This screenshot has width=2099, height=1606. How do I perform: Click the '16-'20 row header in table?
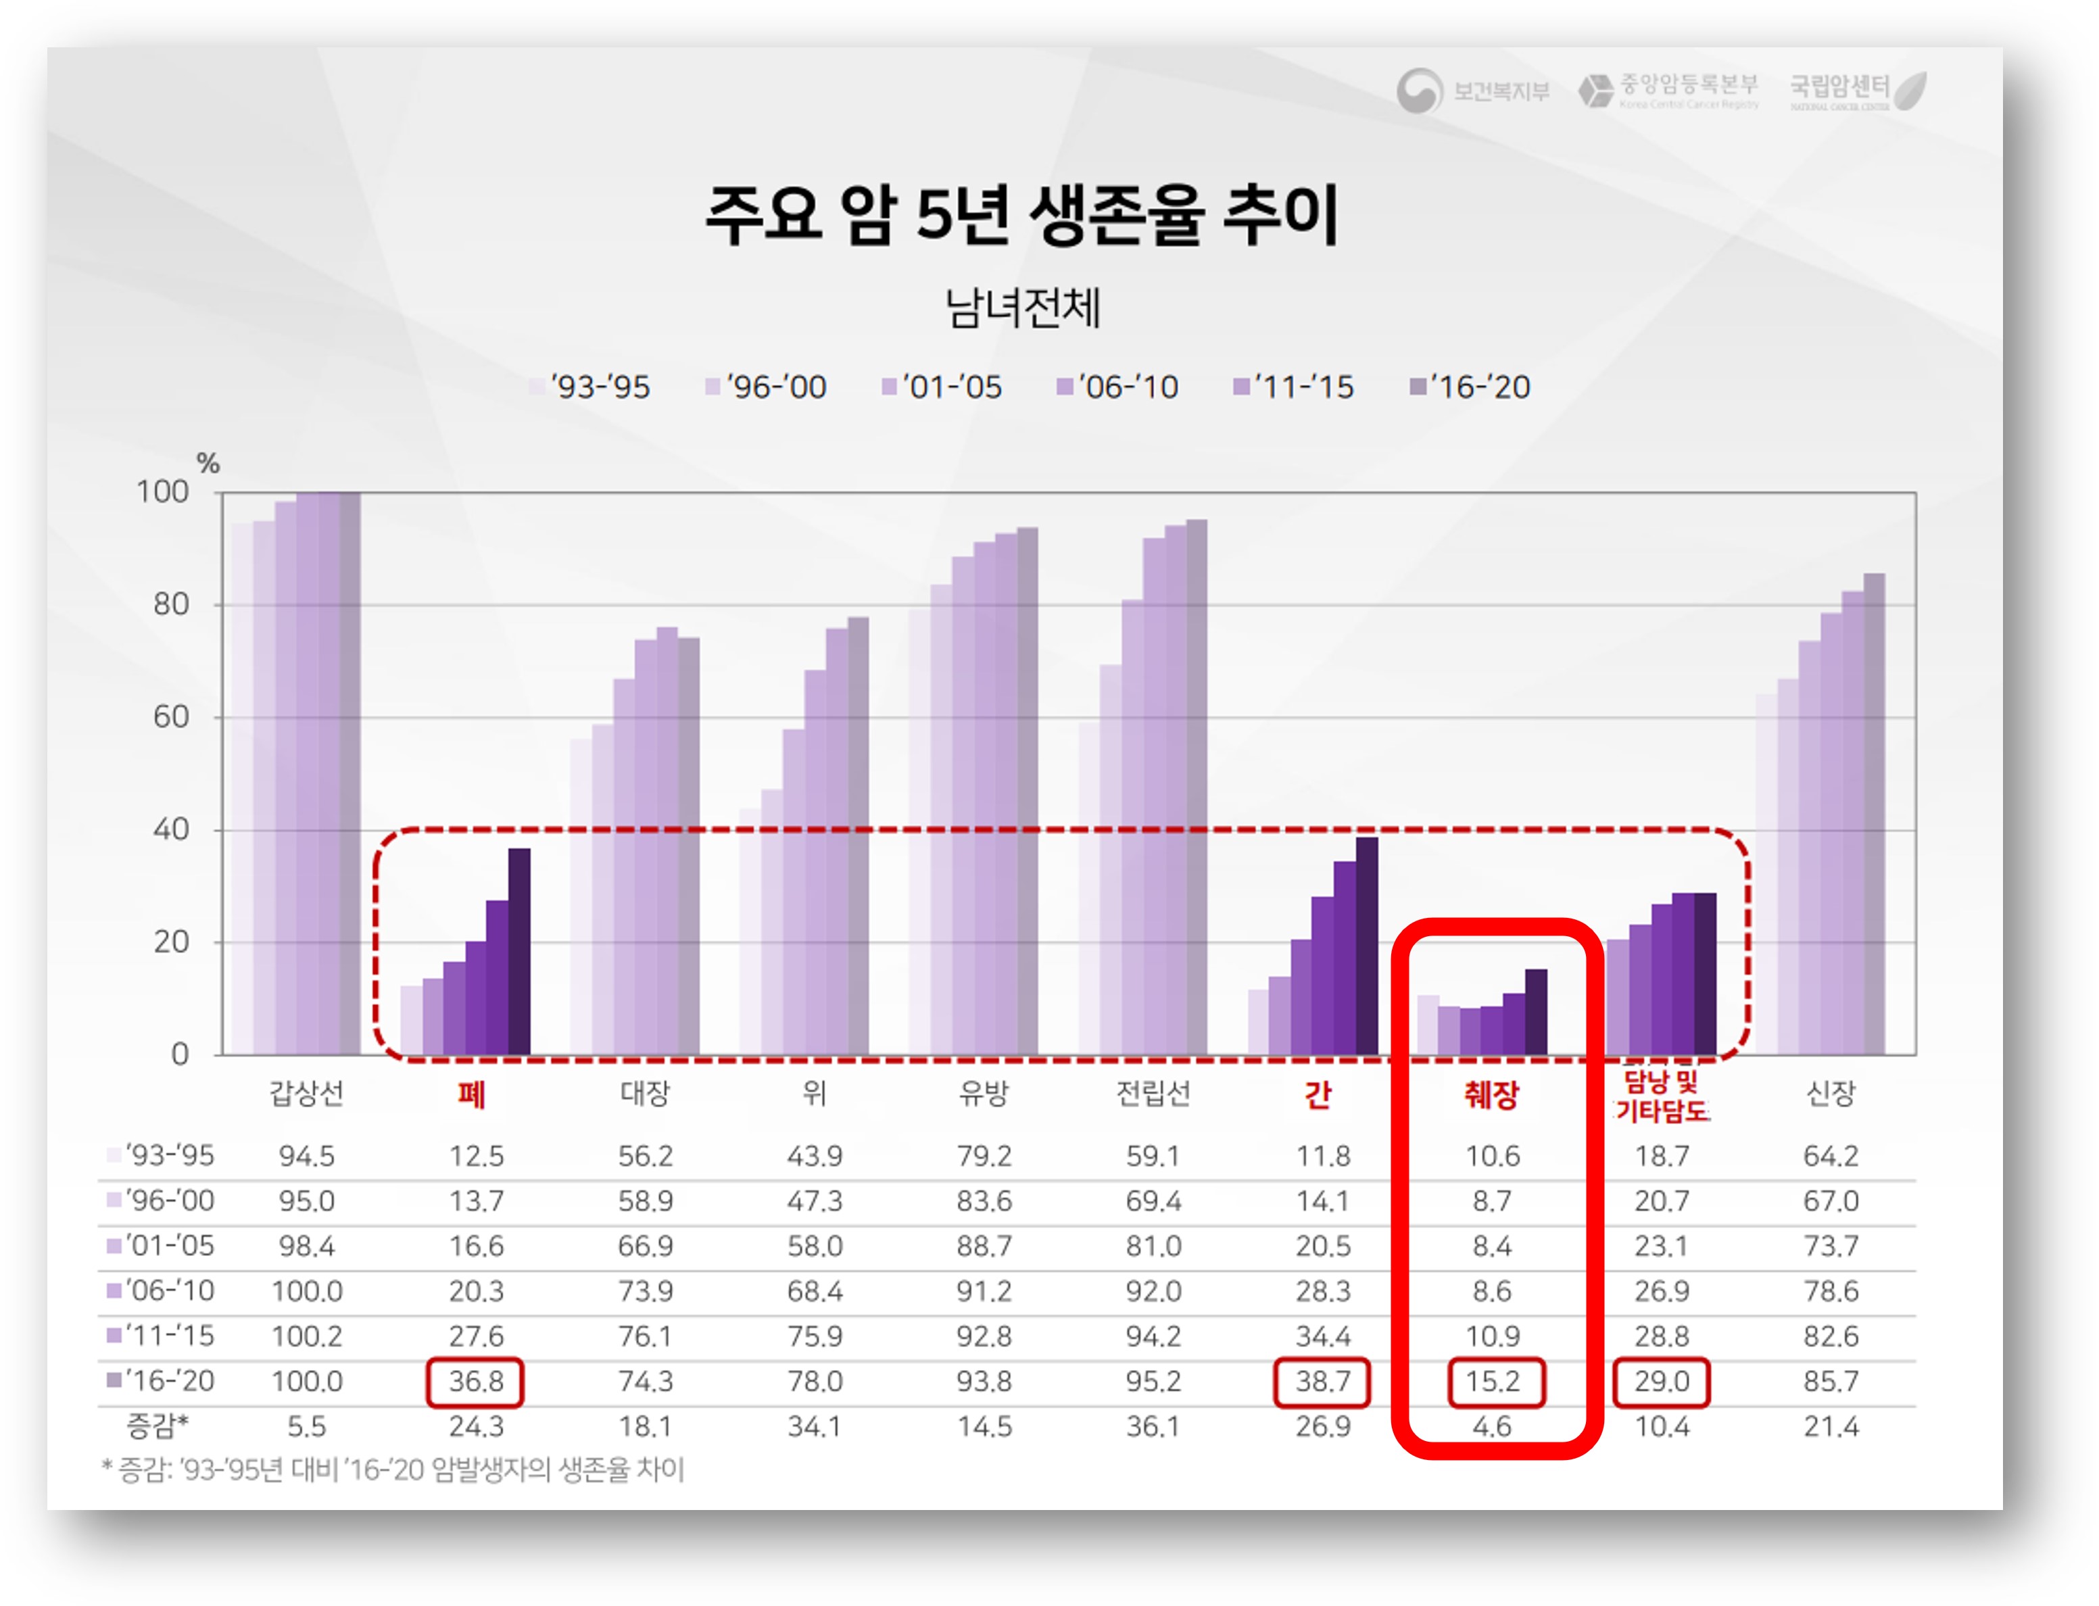[x=161, y=1382]
